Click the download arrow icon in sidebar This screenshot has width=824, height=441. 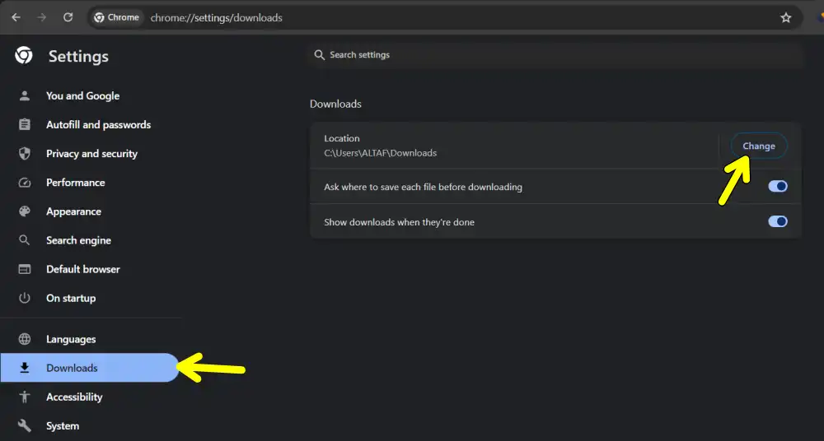24,368
